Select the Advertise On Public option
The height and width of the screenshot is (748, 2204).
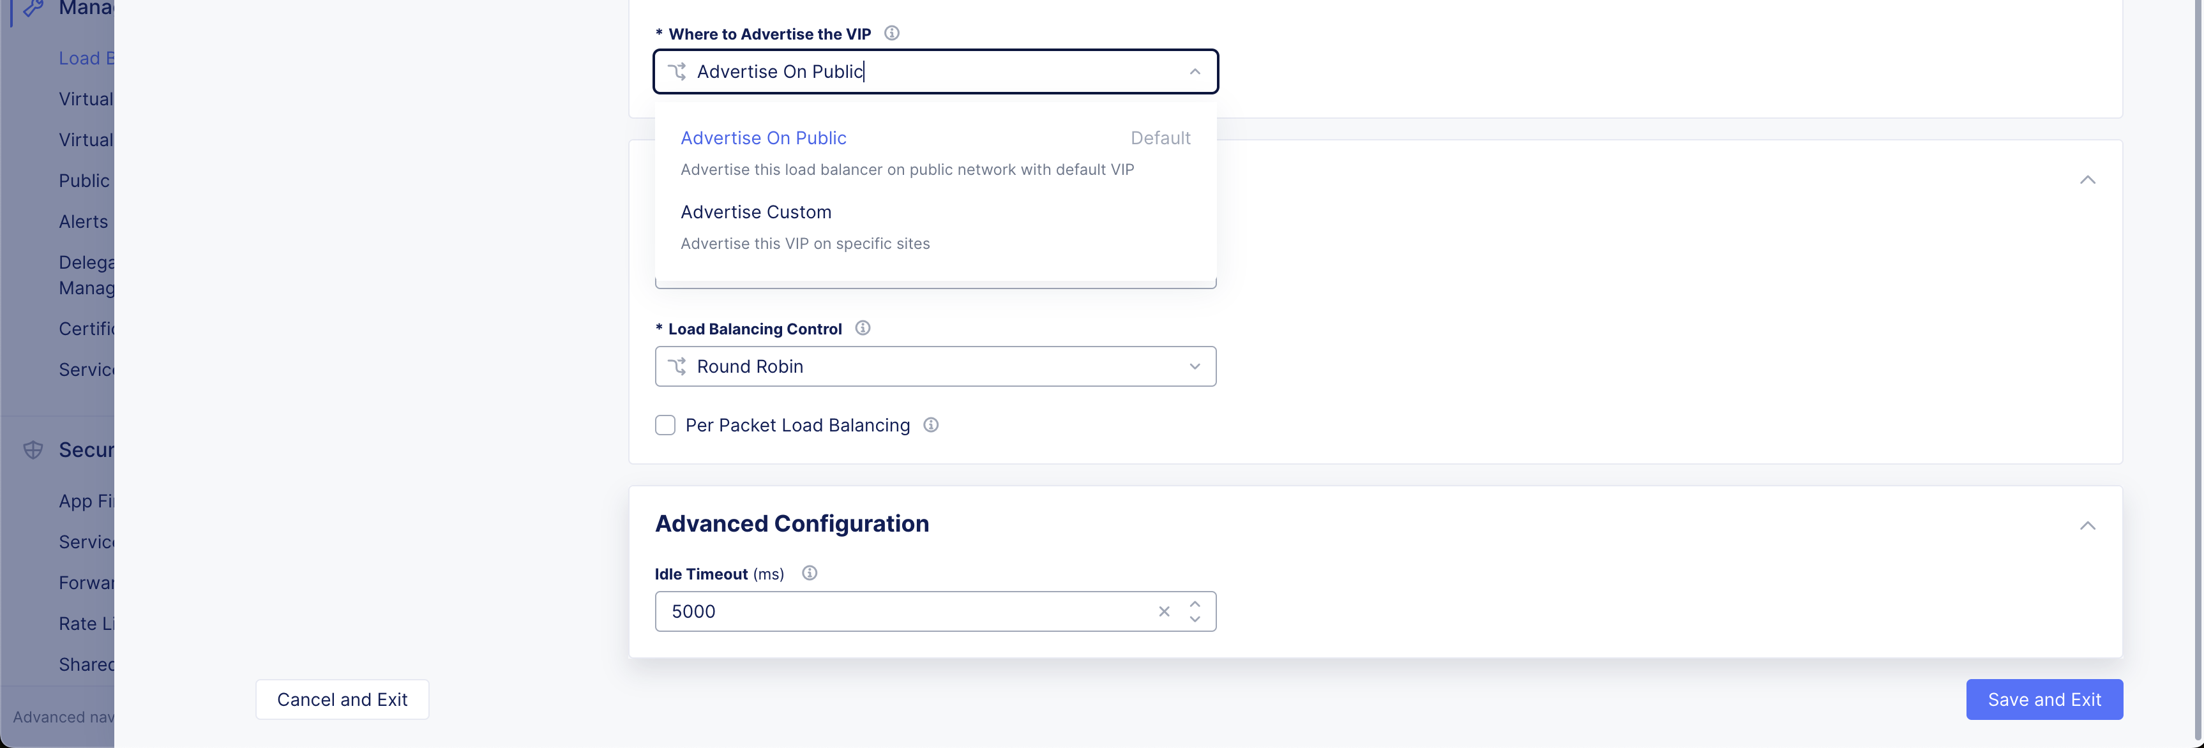763,138
